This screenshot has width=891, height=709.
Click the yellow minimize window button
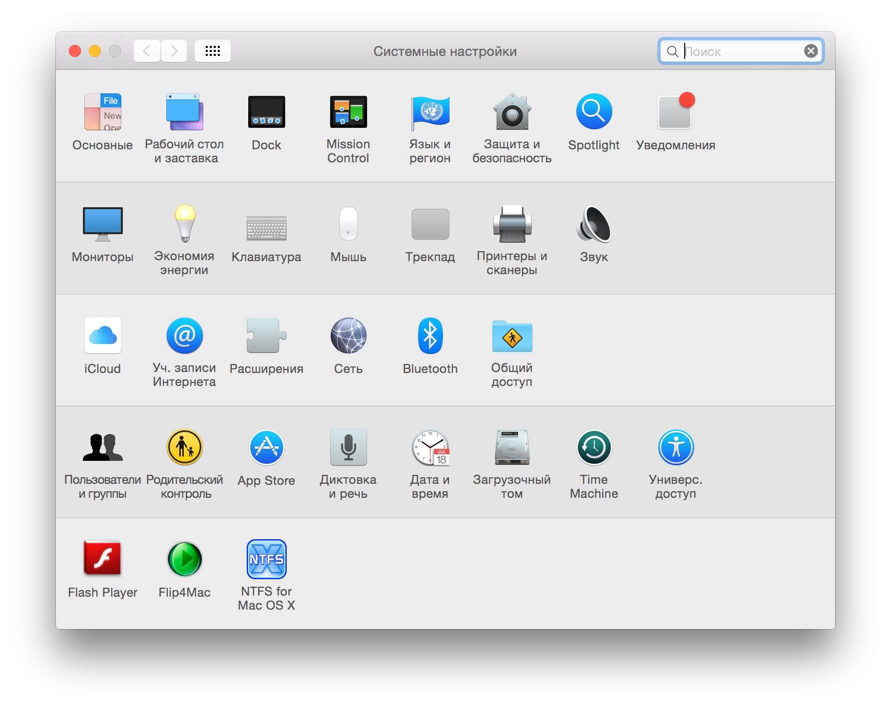[95, 51]
